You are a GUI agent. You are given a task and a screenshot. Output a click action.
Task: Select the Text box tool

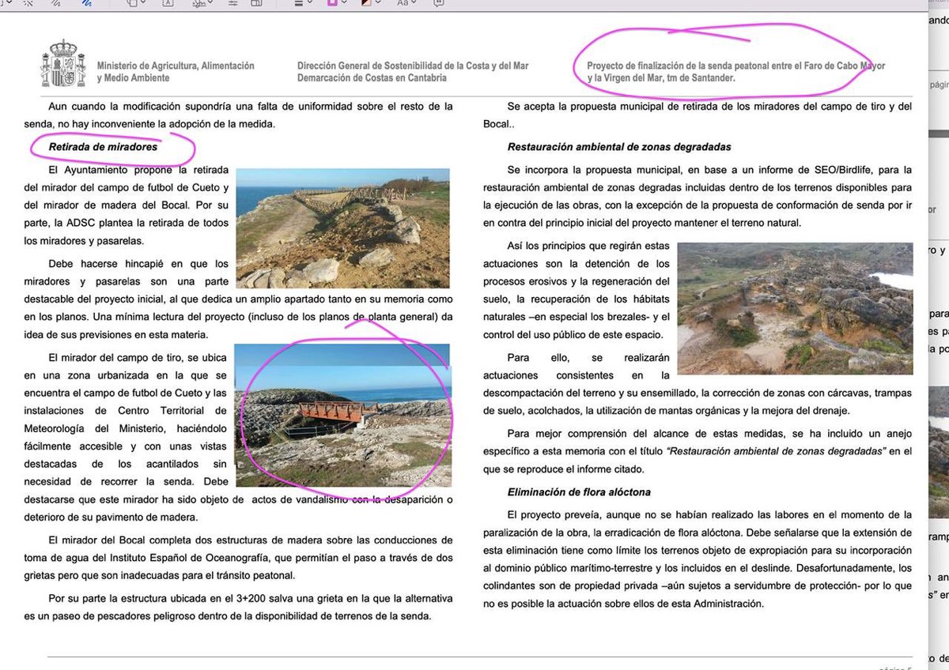pyautogui.click(x=168, y=3)
